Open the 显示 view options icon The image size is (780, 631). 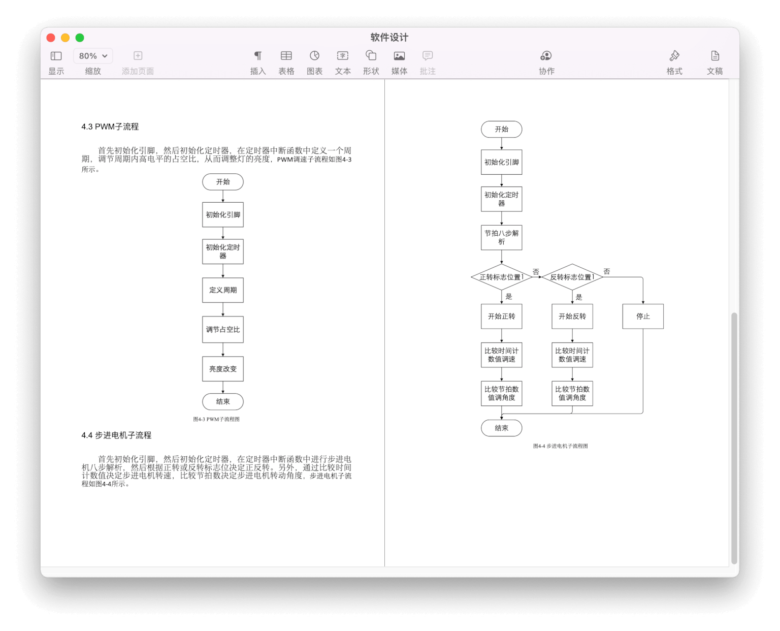tap(56, 56)
